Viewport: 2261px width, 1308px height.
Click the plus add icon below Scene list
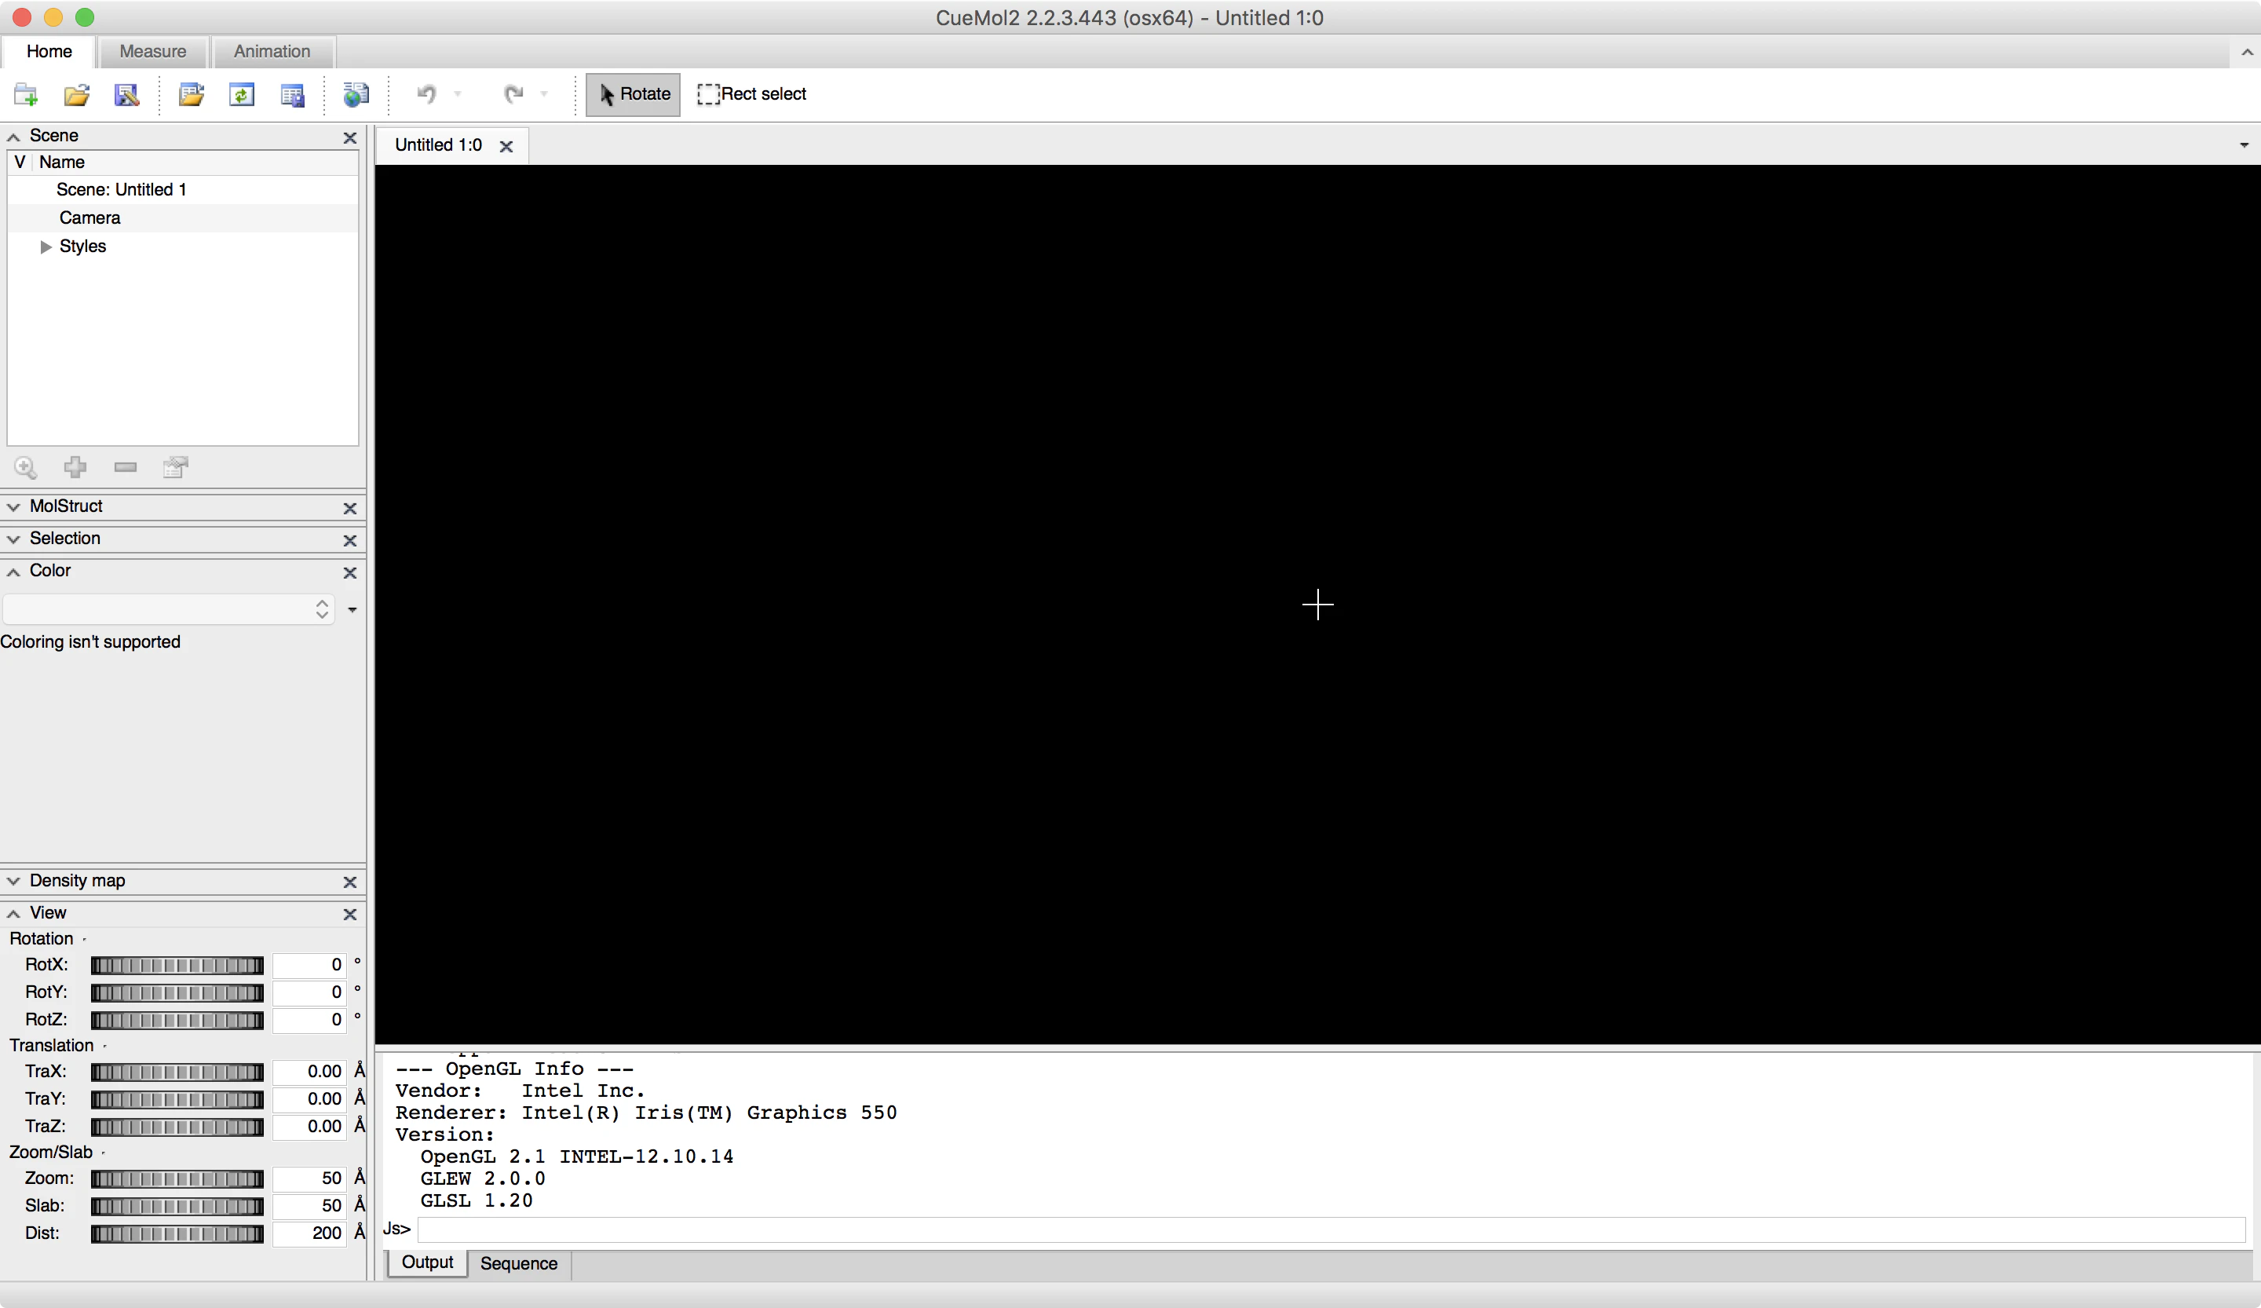click(x=75, y=467)
